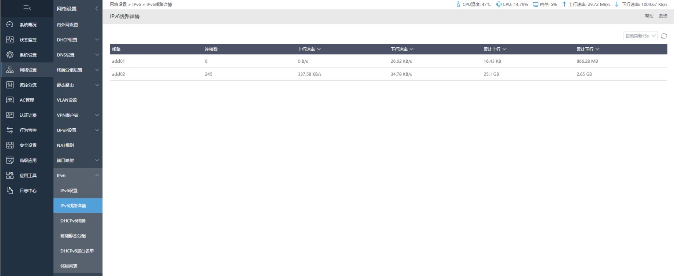
Task: Expand the DNS设置 submenu
Action: point(97,55)
